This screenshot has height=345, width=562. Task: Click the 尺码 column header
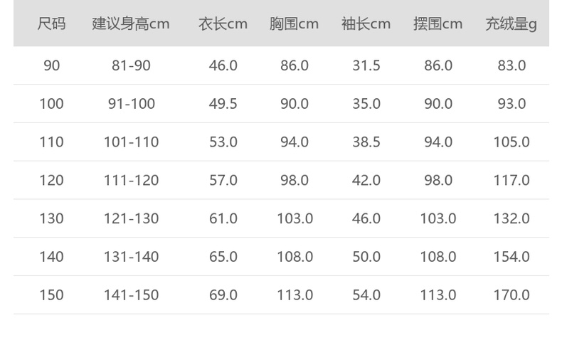click(51, 23)
